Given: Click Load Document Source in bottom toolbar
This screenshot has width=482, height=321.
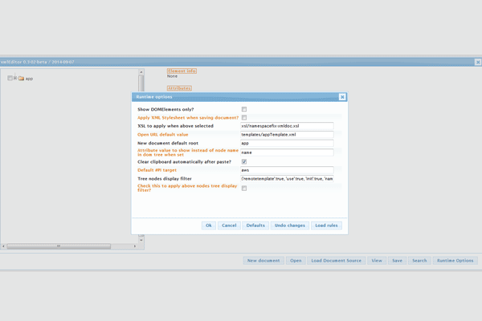Looking at the screenshot, I should 337,261.
